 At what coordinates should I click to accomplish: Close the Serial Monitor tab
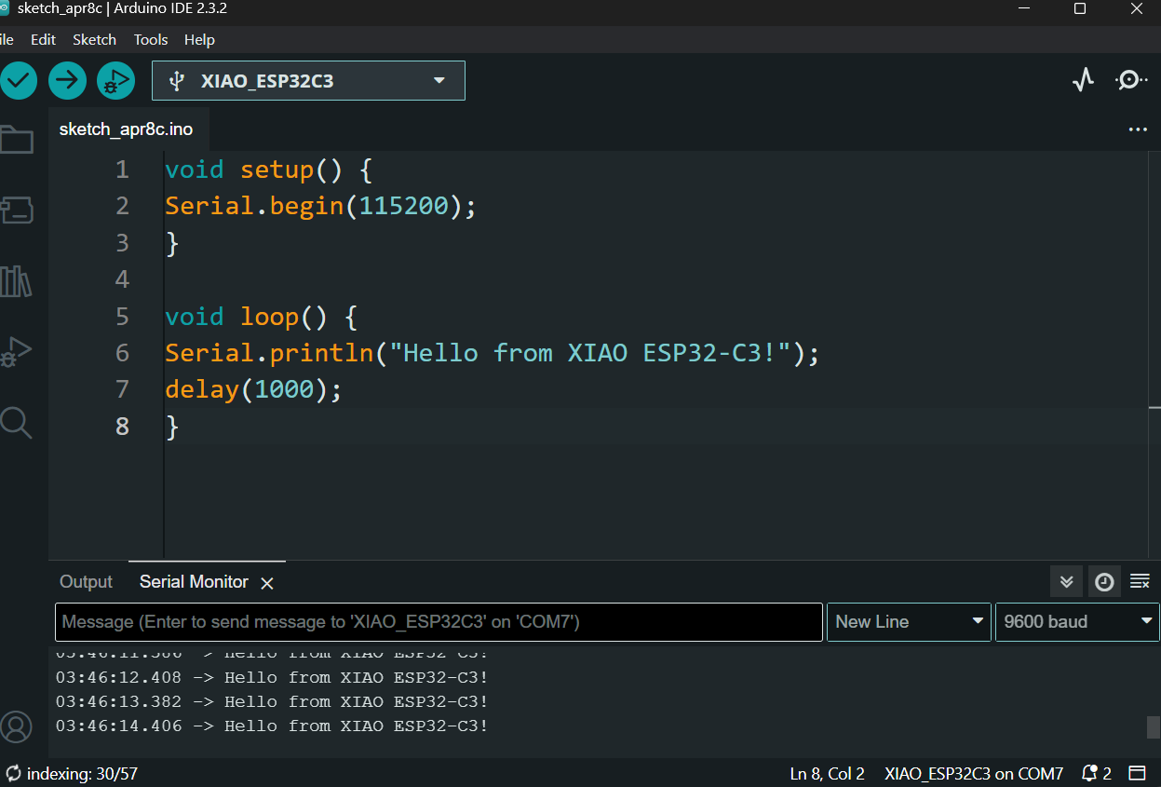coord(267,583)
